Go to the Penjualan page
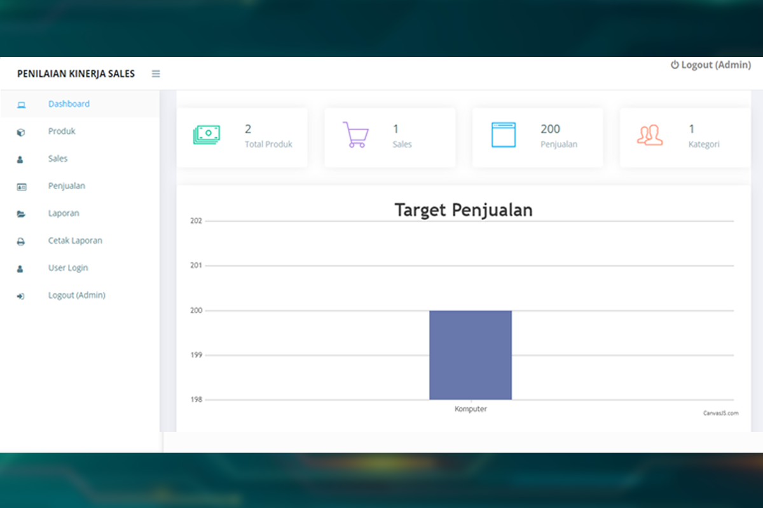Viewport: 763px width, 508px height. click(x=67, y=186)
